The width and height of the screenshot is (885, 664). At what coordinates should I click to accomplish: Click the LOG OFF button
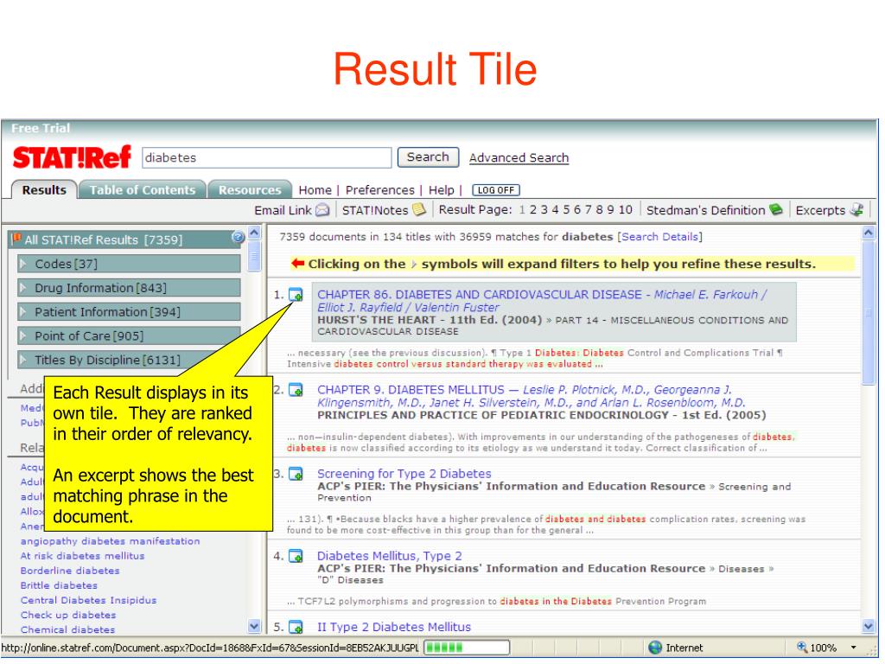(495, 190)
